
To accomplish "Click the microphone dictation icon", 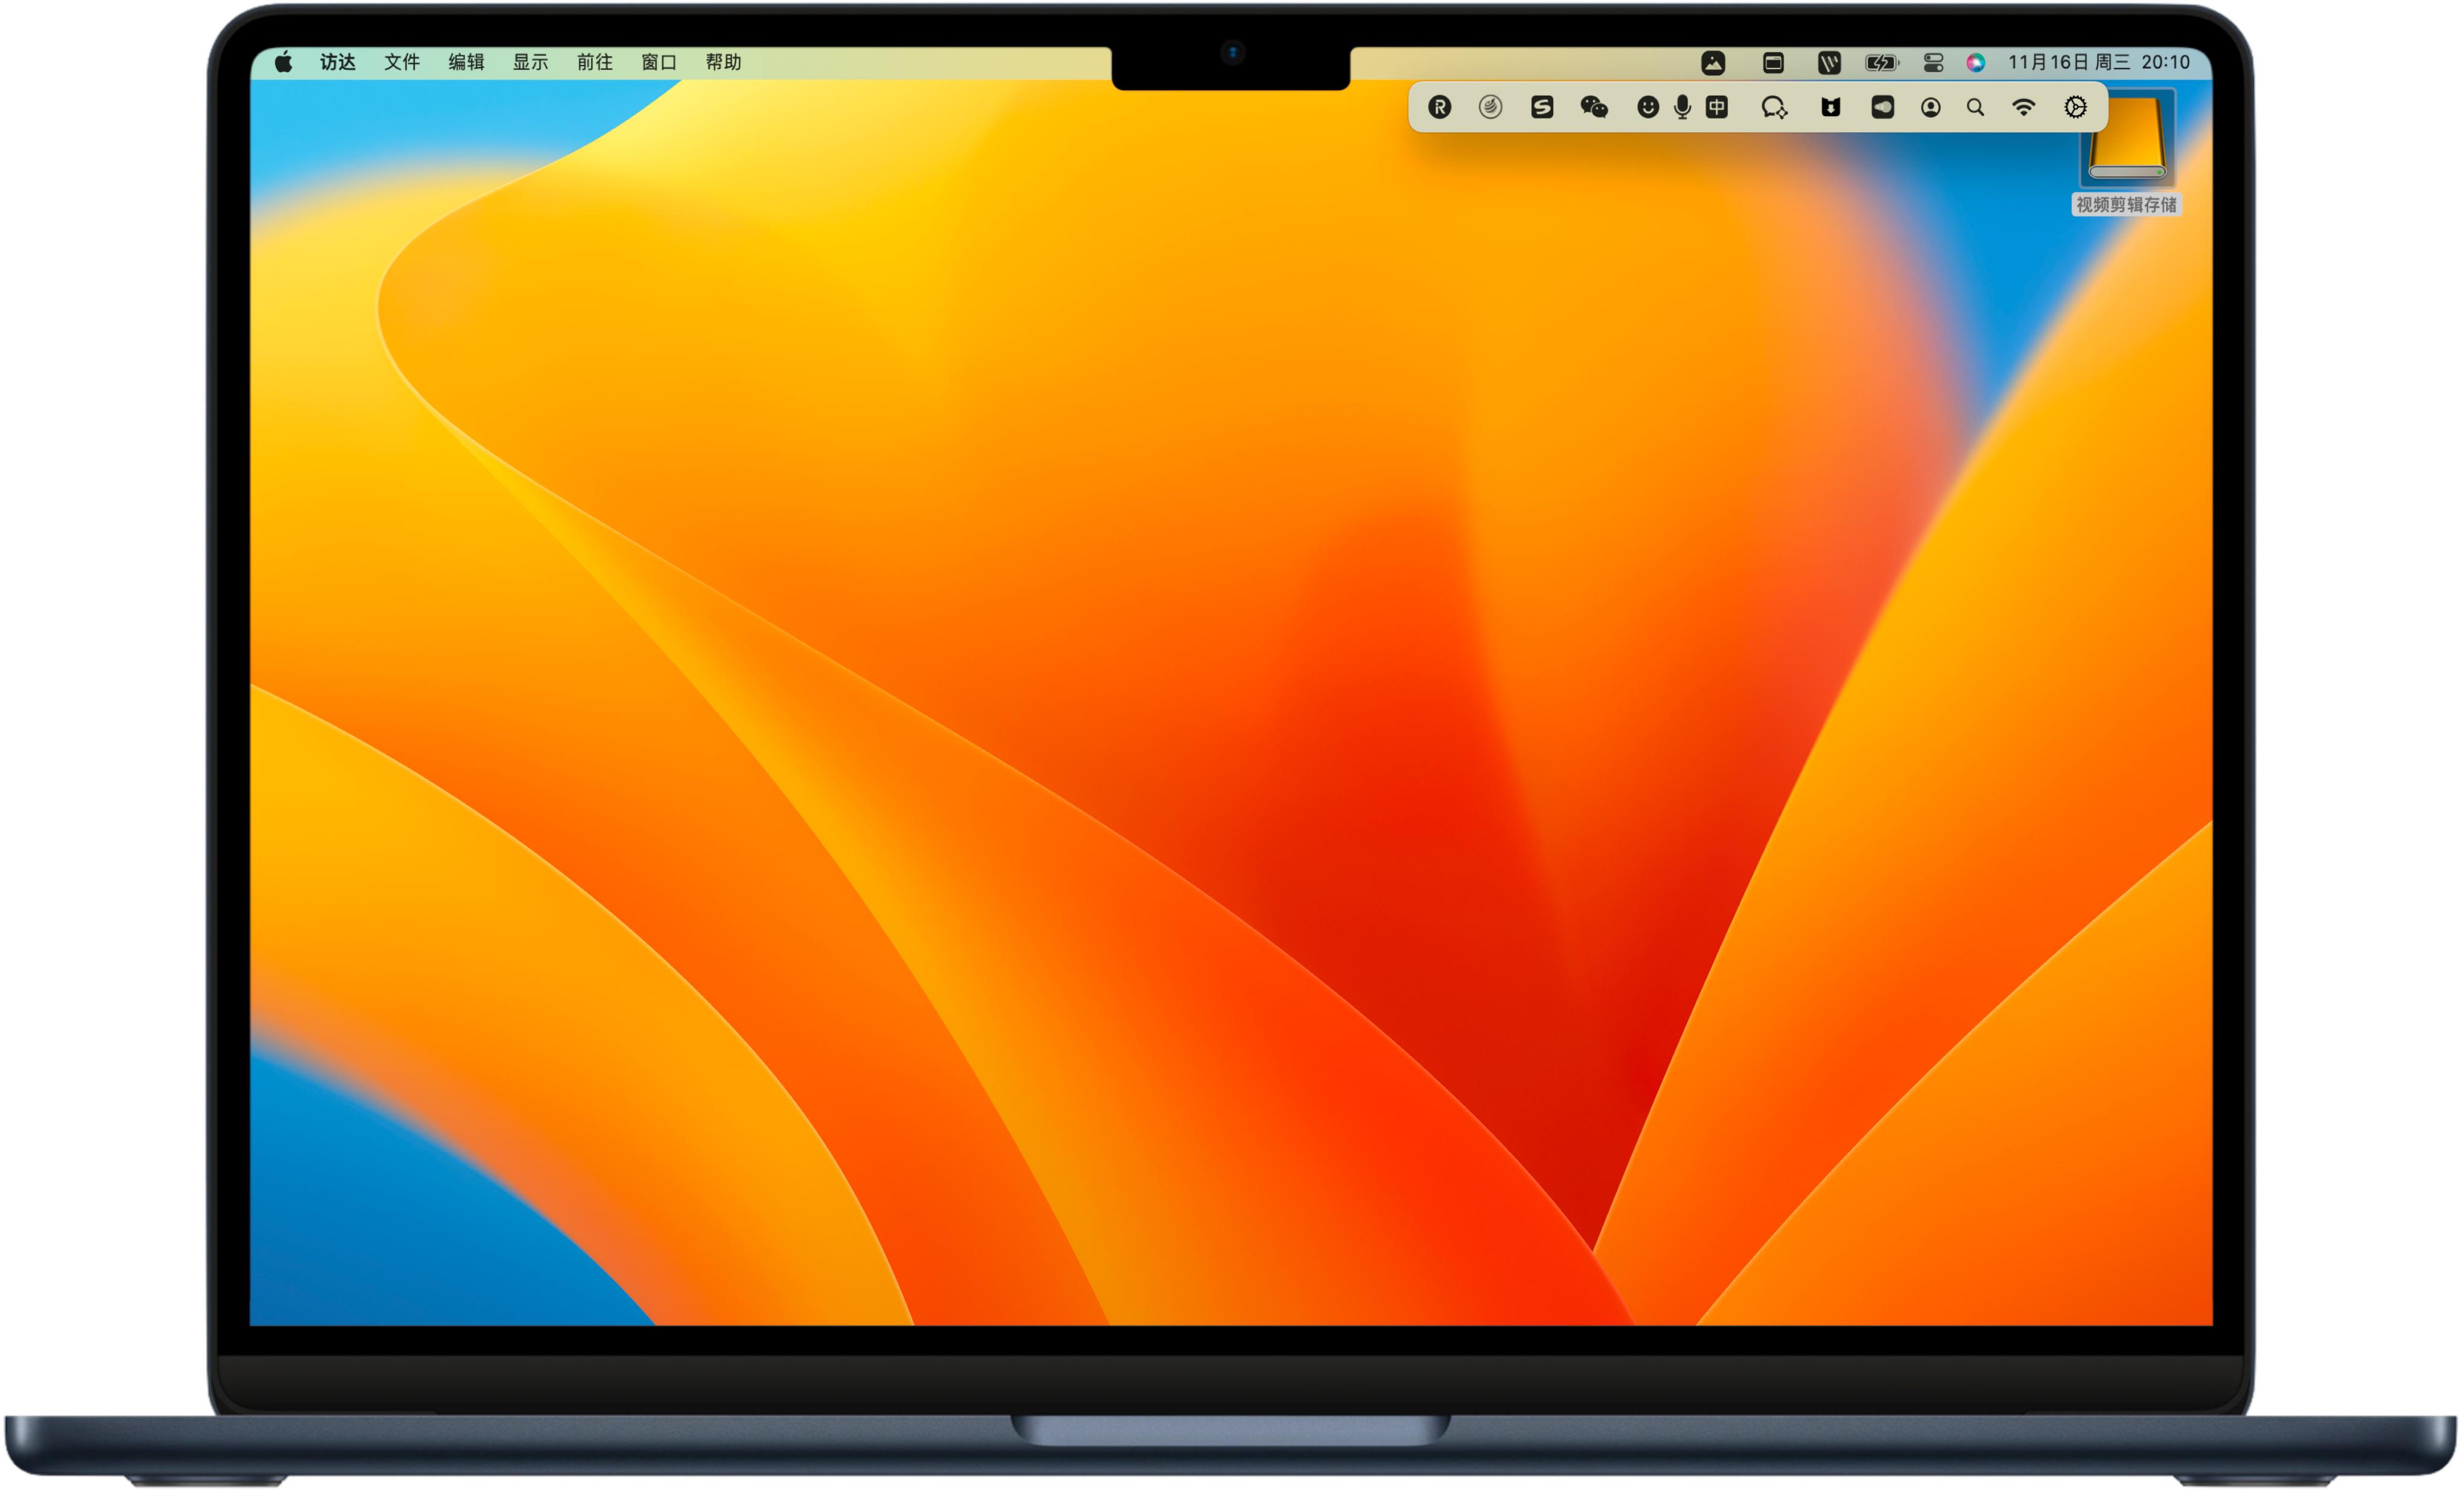I will (1682, 107).
